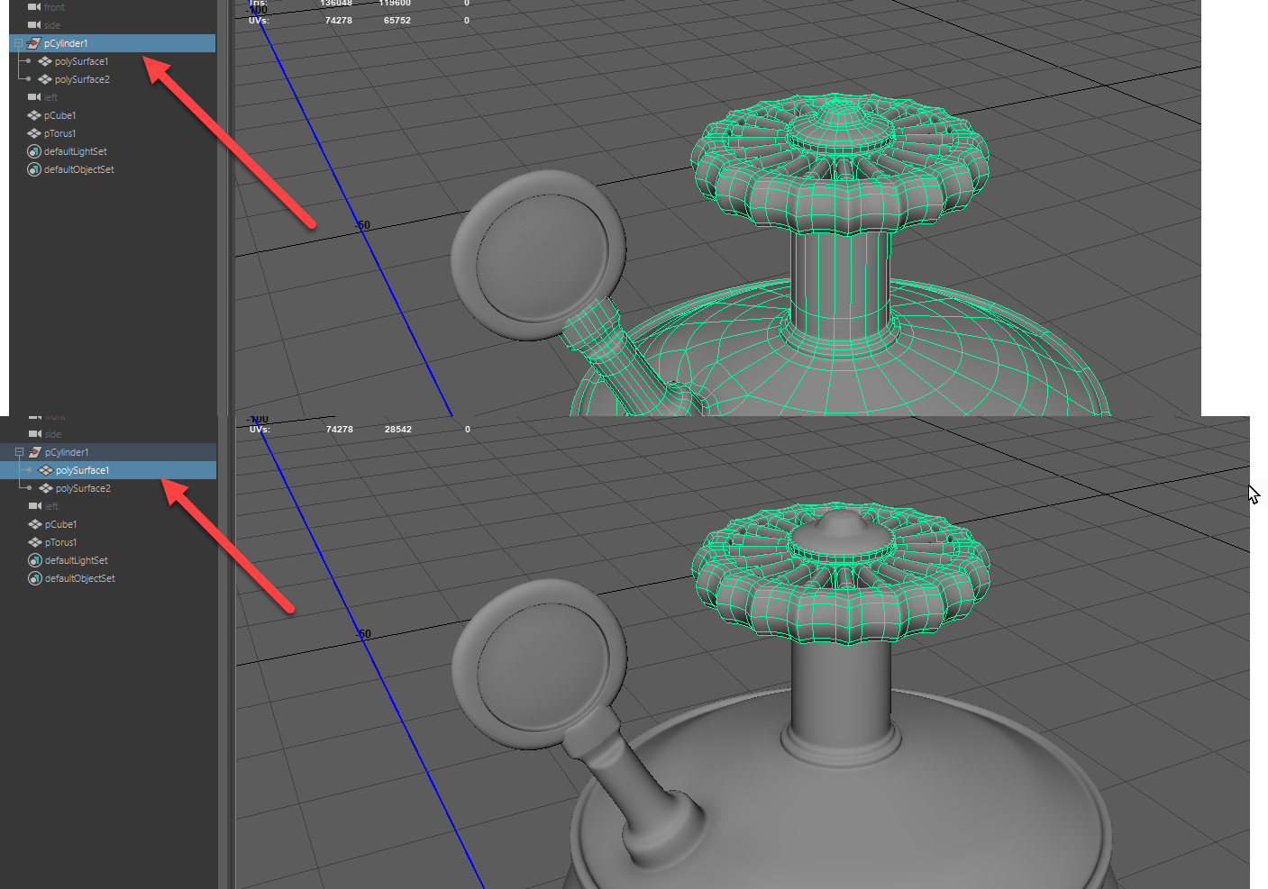1268x889 pixels.
Task: Collapse pCylinder1 group in lower outliner
Action: pyautogui.click(x=19, y=452)
